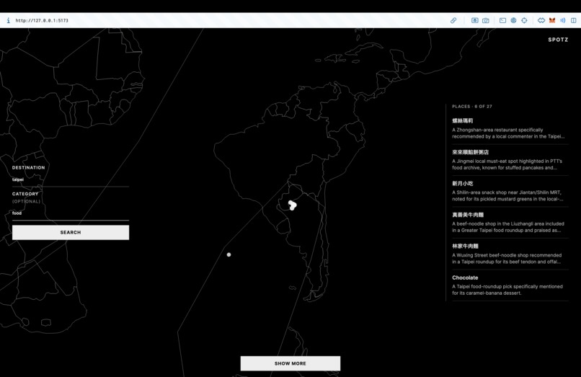Take a screenshot with the camera icon
Screen dimensions: 581x377
(485, 20)
